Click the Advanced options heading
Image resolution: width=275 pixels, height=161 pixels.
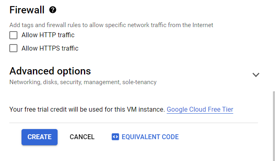[50, 71]
